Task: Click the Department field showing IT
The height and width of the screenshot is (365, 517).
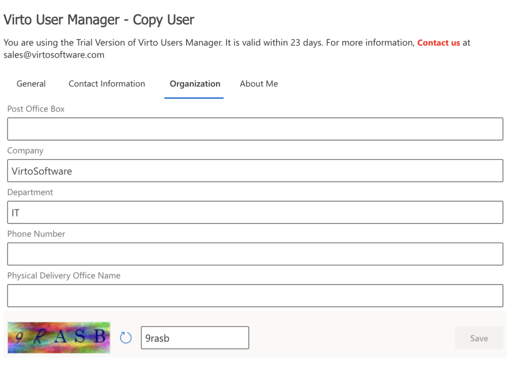Action: point(255,212)
